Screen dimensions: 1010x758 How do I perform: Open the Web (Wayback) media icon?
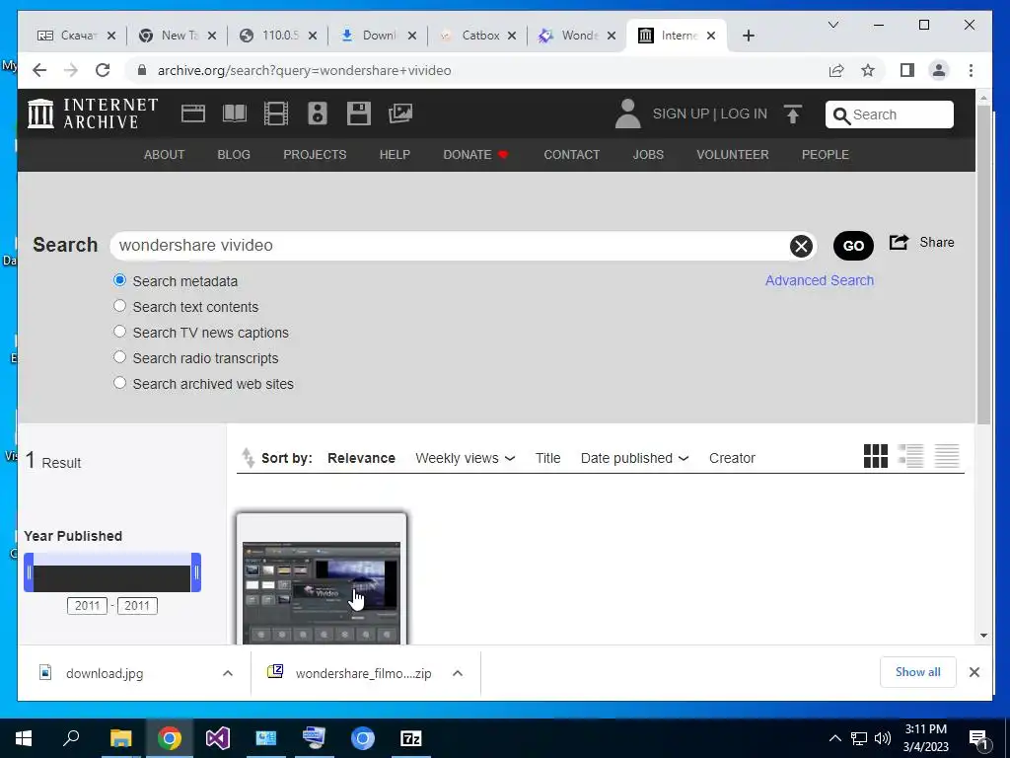[192, 114]
